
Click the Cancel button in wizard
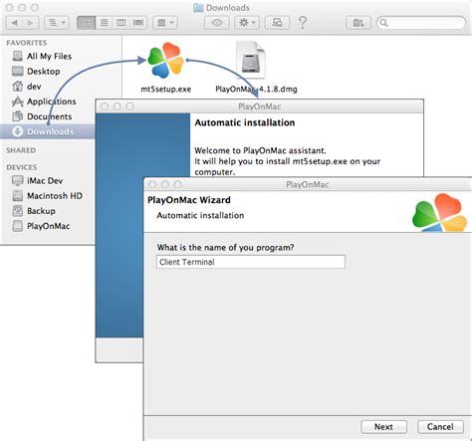[440, 427]
